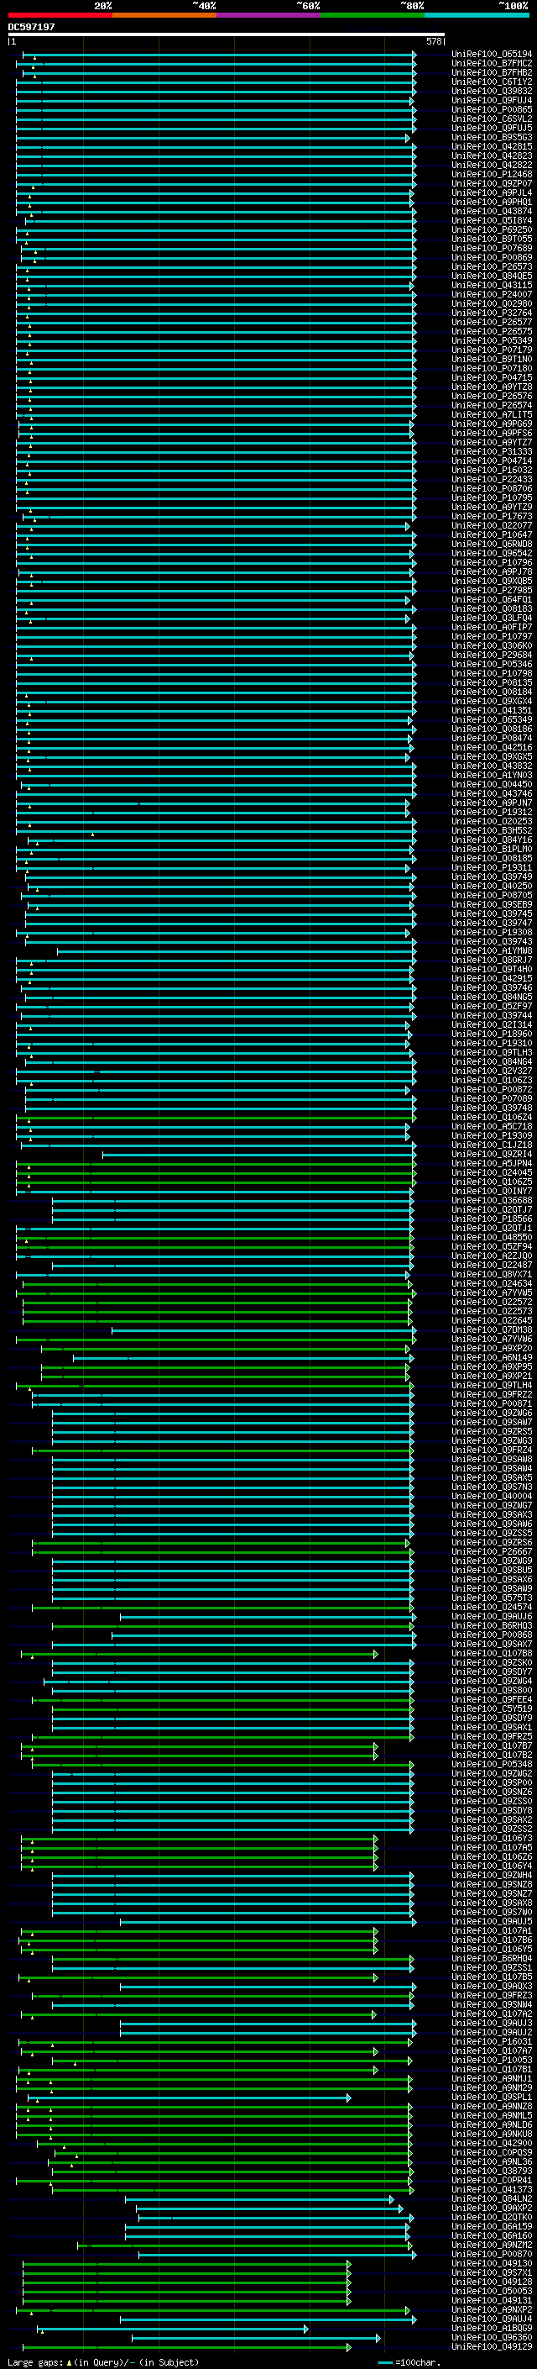Select the UniRef100_P69250 label

tap(492, 230)
